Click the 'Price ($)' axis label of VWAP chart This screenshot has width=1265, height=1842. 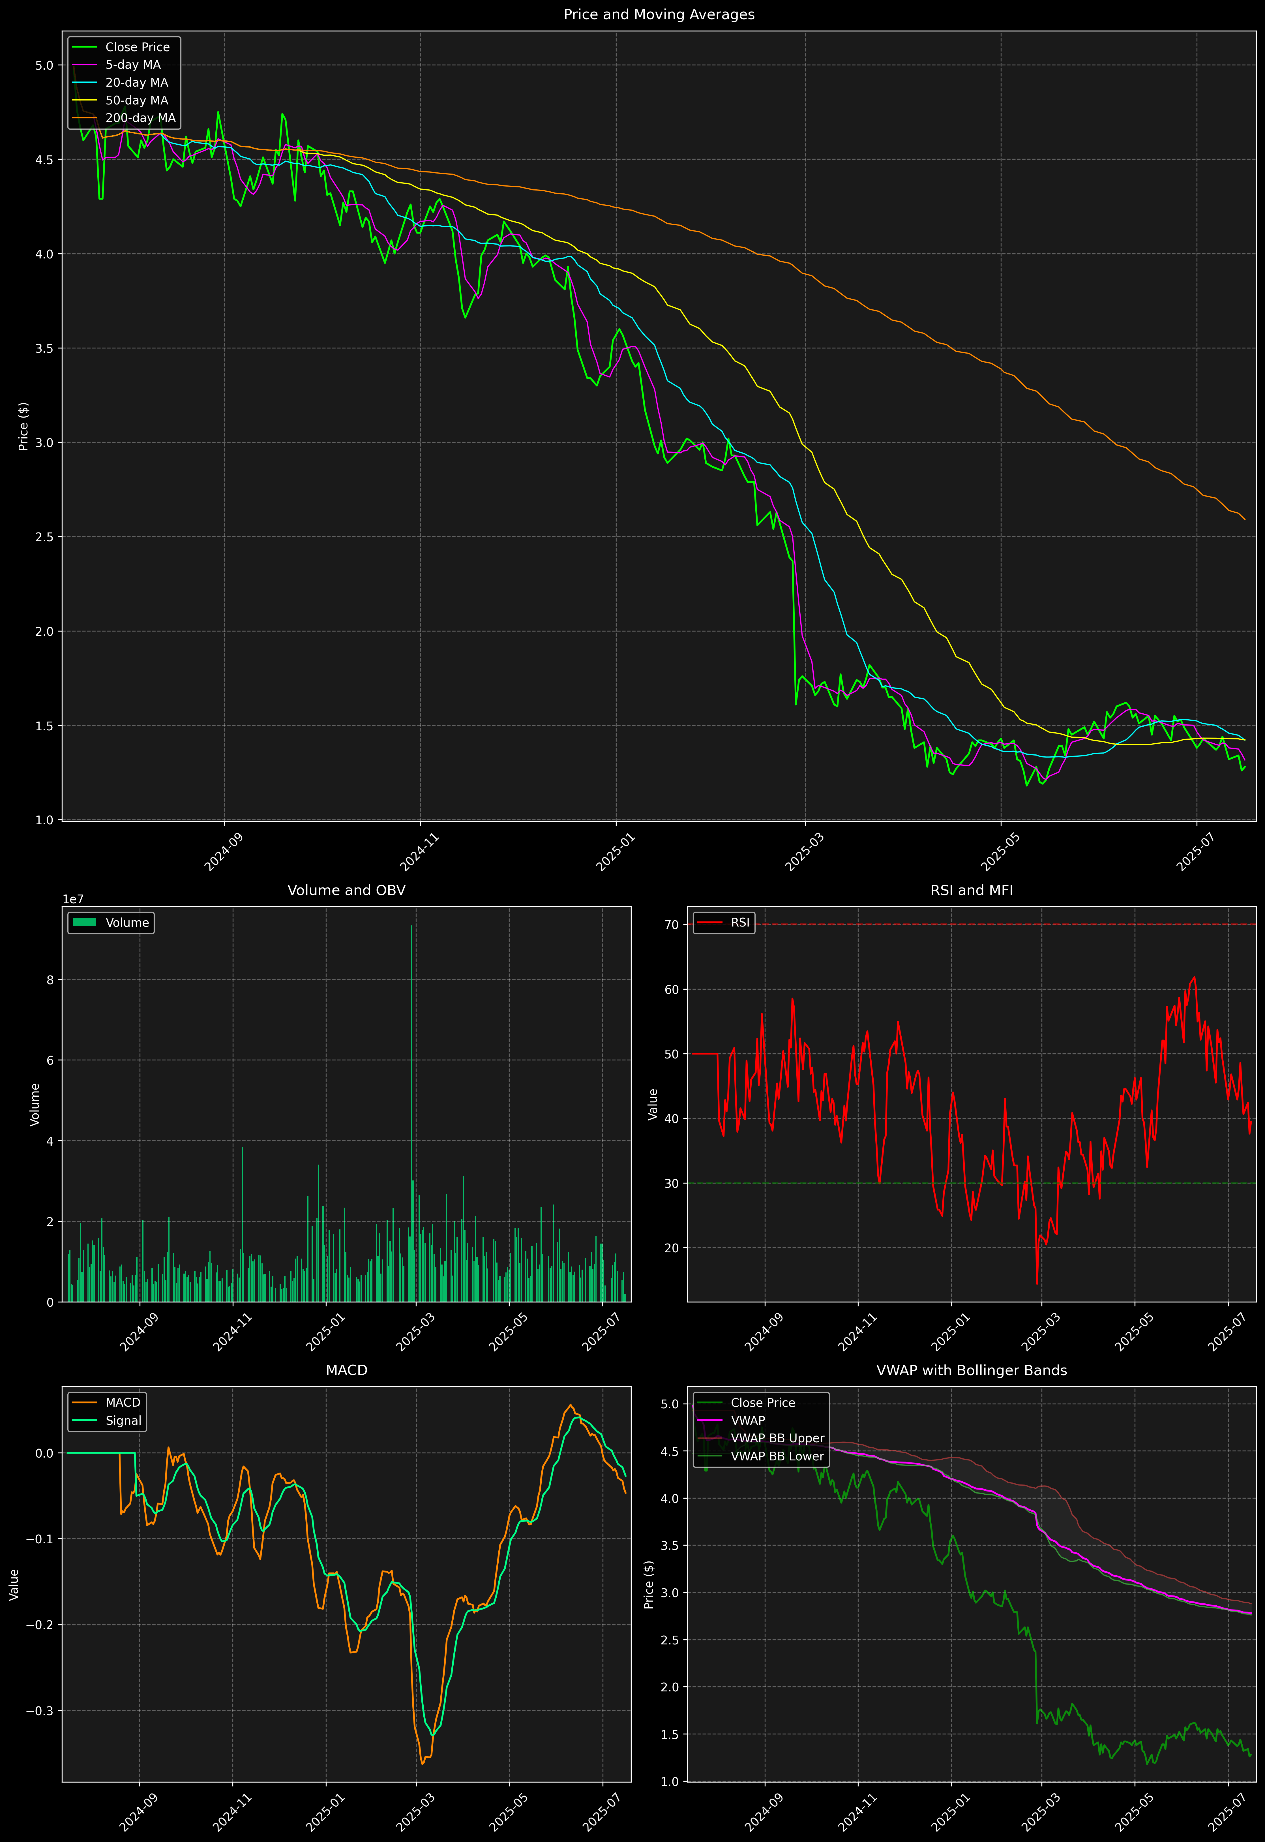pos(649,1584)
